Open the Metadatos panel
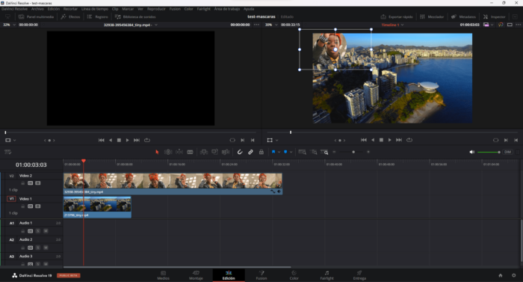The width and height of the screenshot is (523, 282). click(x=464, y=16)
